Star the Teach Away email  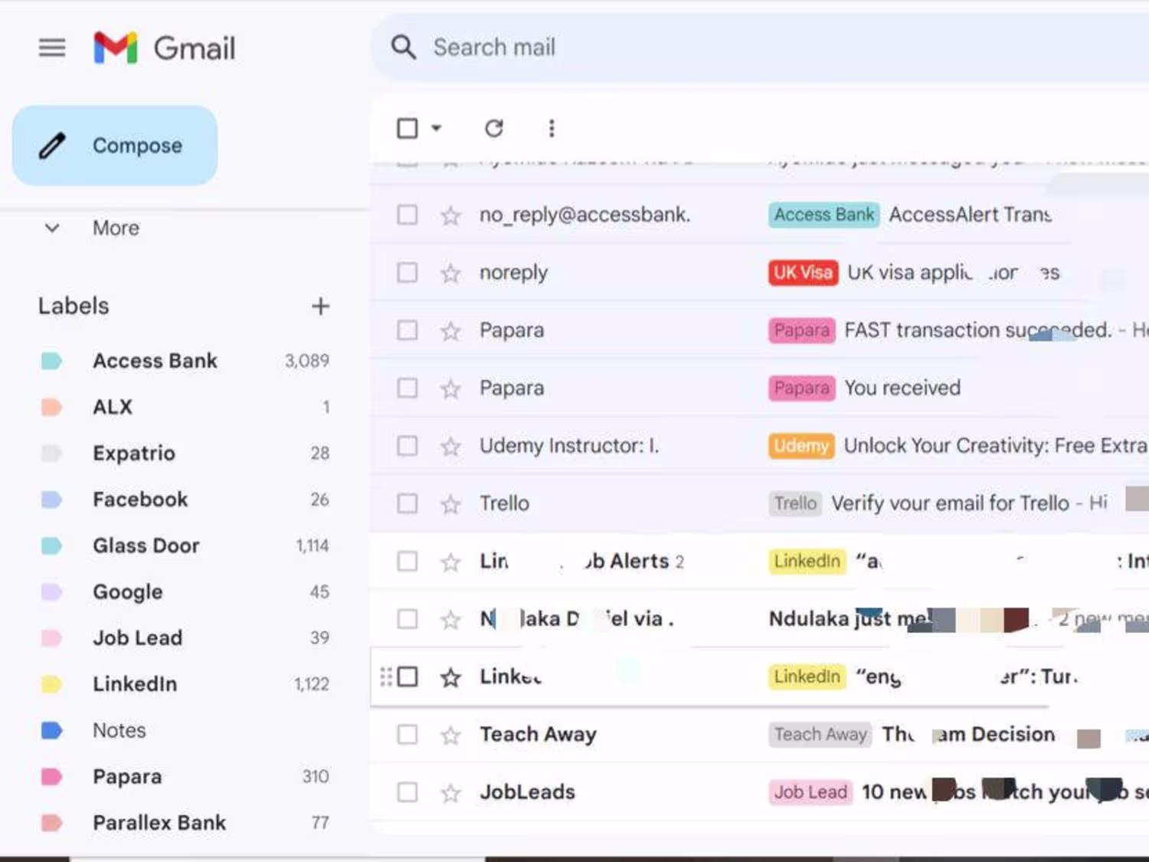(x=450, y=736)
